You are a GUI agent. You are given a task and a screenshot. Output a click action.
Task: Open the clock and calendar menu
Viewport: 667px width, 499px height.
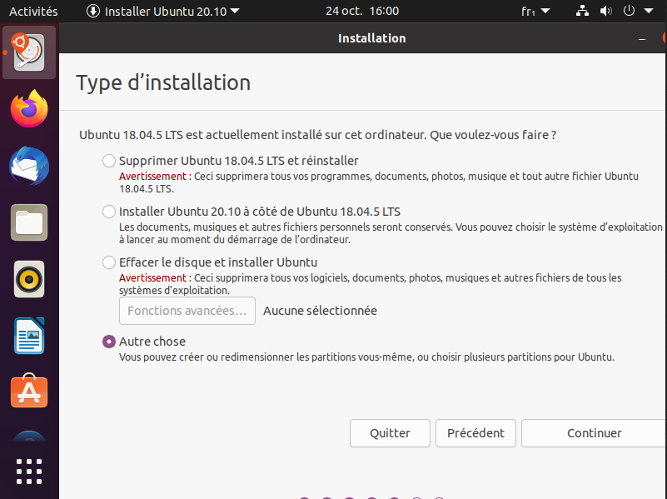(x=361, y=12)
